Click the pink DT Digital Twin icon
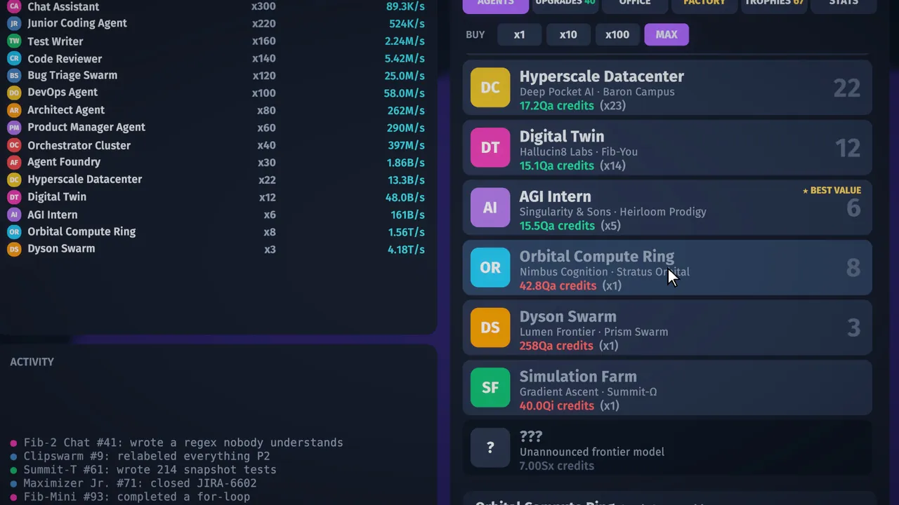Screen dimensions: 899x505 coord(490,147)
